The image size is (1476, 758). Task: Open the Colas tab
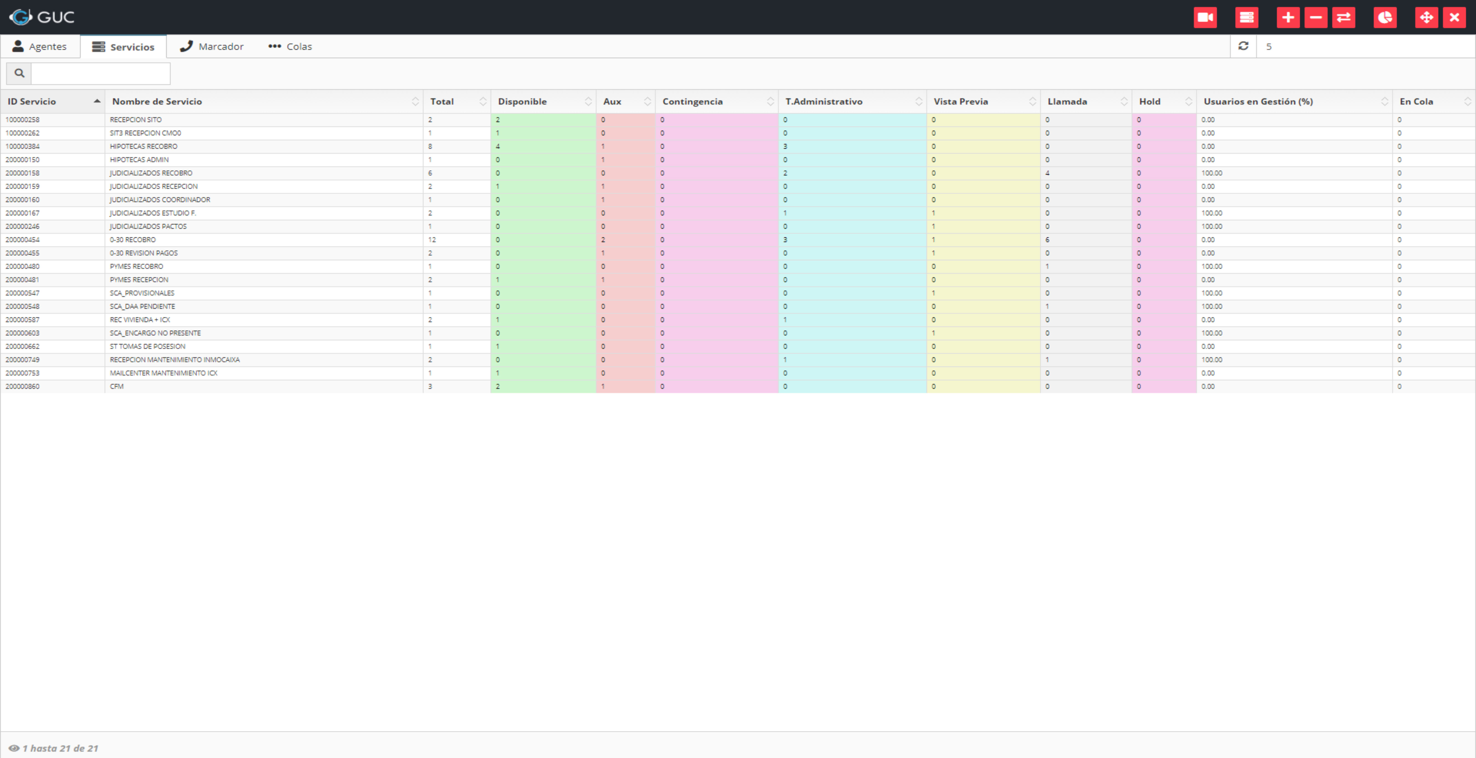[290, 46]
